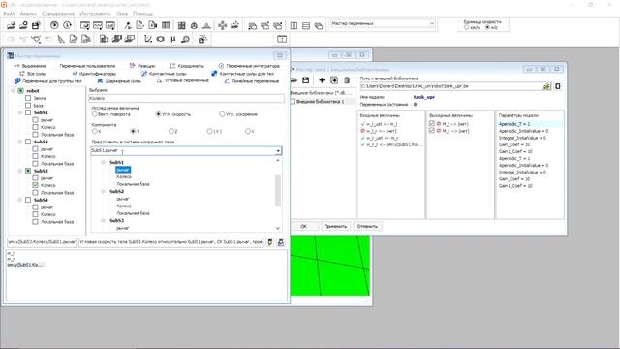Add a library using the plus icon
This screenshot has width=620, height=349.
click(x=322, y=80)
